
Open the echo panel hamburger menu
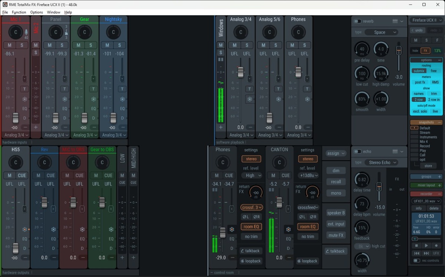point(395,151)
